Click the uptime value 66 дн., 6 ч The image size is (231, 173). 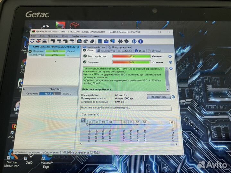click(x=121, y=95)
